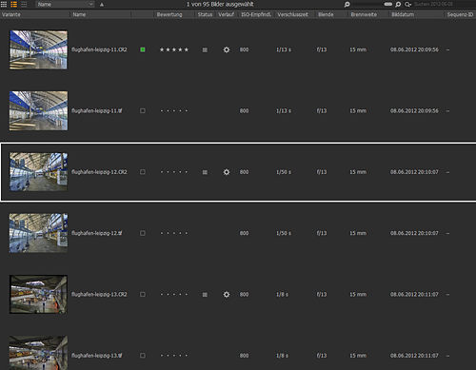The height and width of the screenshot is (370, 476).
Task: Click file name flughafen-leipzig-12.CR2
Action: click(99, 172)
